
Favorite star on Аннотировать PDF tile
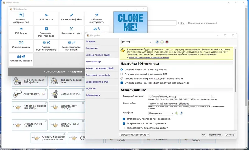pos(46,90)
